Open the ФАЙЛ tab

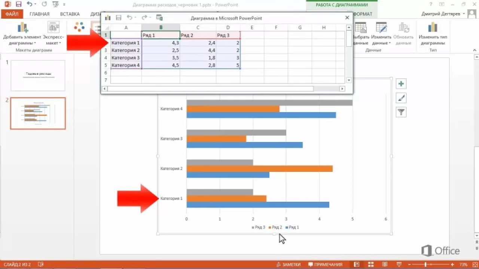click(12, 14)
